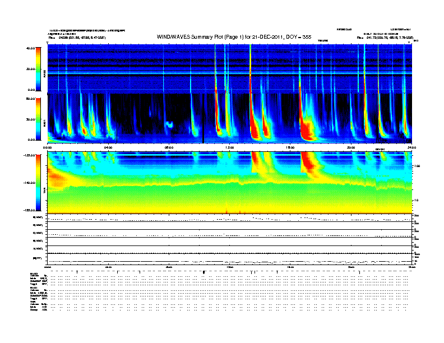Select the 30.00 label on RAD1 scale

[31, 119]
